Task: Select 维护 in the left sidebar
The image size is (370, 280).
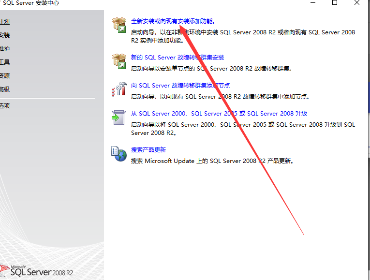Action: click(x=5, y=48)
